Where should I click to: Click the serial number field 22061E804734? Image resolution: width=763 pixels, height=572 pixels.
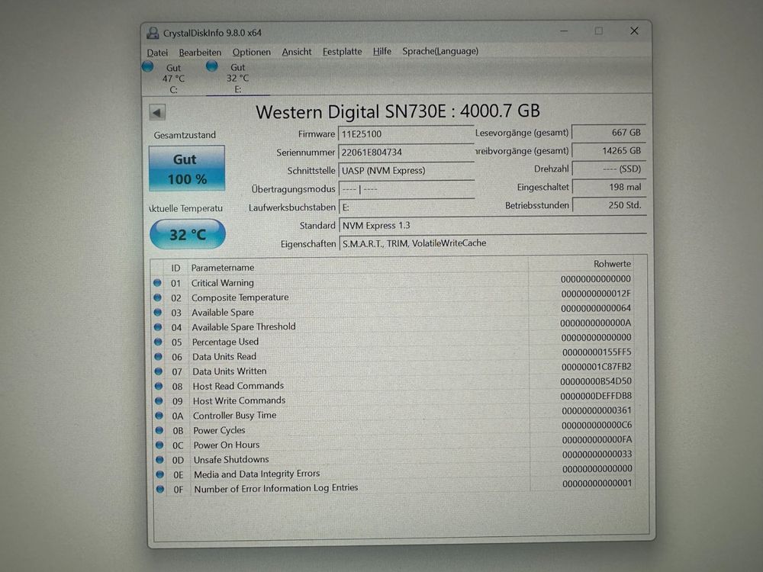(406, 153)
